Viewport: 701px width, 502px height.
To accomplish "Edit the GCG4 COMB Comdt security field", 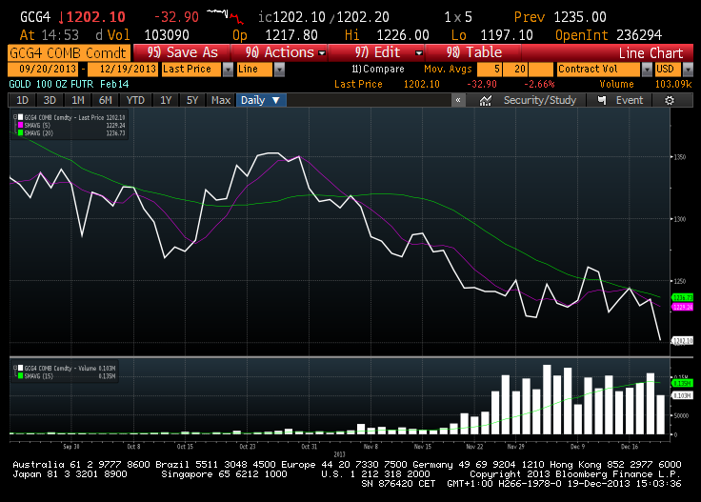I will click(x=69, y=52).
